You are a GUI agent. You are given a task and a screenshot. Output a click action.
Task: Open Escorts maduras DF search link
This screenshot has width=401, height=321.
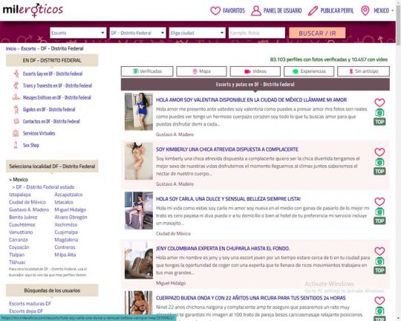(x=30, y=304)
